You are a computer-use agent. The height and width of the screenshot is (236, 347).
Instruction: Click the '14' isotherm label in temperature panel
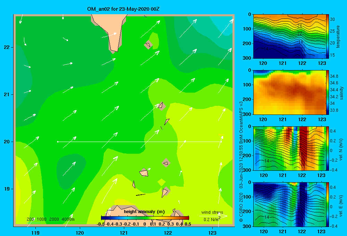point(266,49)
